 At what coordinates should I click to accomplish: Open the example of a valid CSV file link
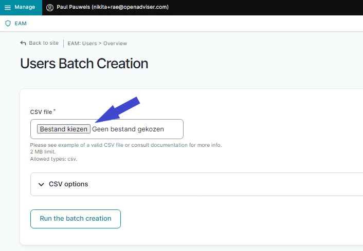[x=90, y=145]
